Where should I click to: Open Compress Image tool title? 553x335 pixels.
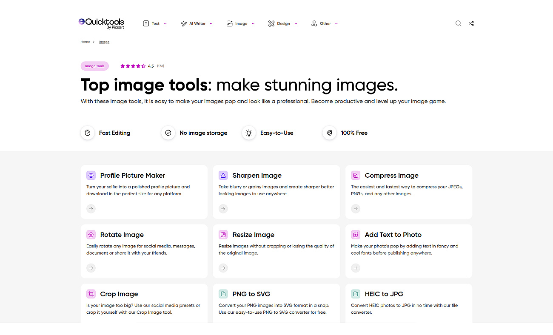tap(391, 175)
